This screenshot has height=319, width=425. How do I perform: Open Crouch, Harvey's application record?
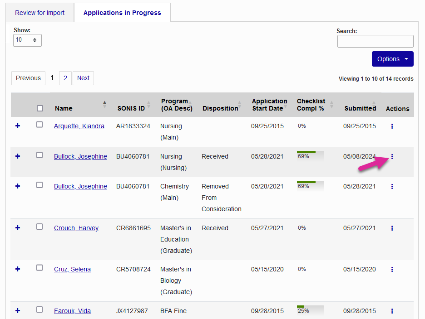(x=76, y=228)
